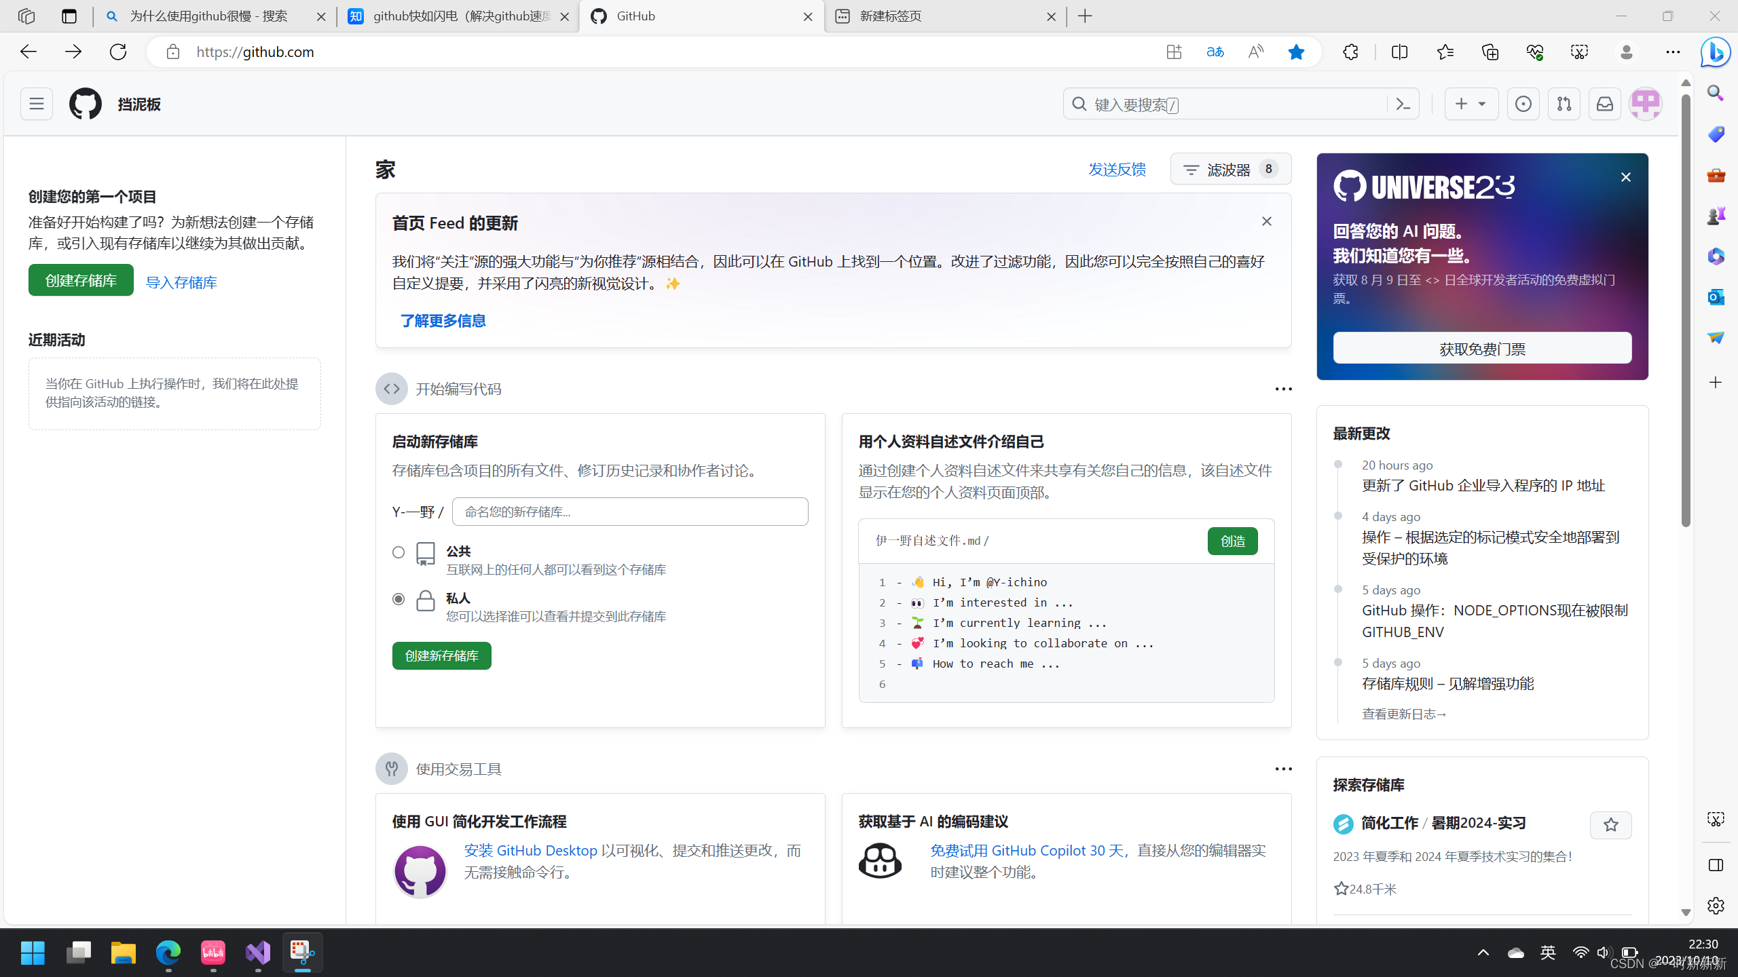This screenshot has height=977, width=1738.
Task: Select the 公共 (public) repository radio button
Action: tap(399, 552)
